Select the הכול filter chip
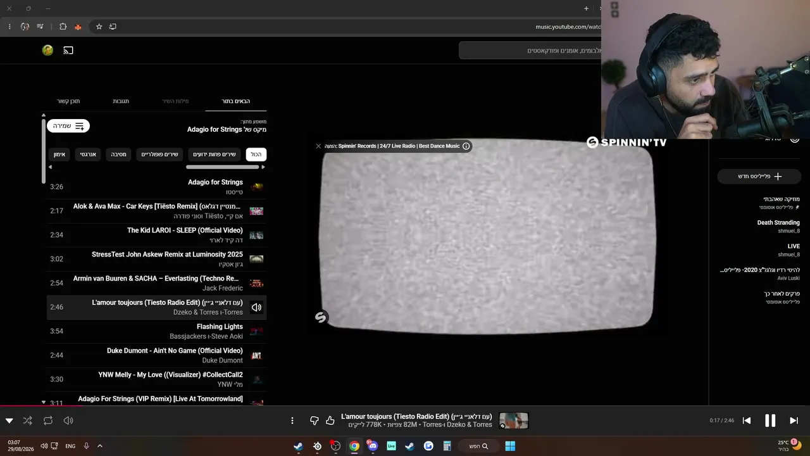 pos(256,155)
